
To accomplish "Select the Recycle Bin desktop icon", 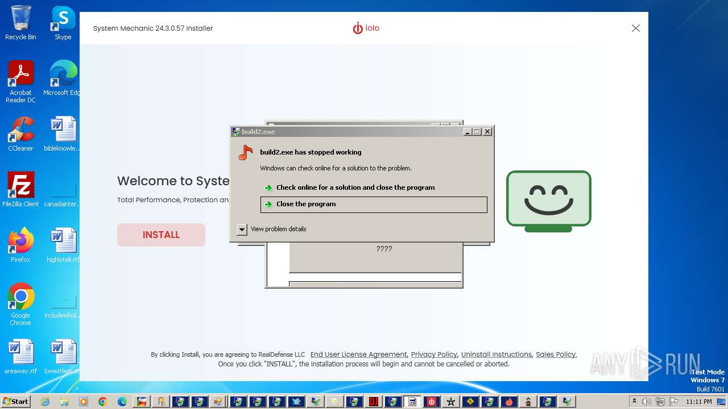I will tap(20, 23).
